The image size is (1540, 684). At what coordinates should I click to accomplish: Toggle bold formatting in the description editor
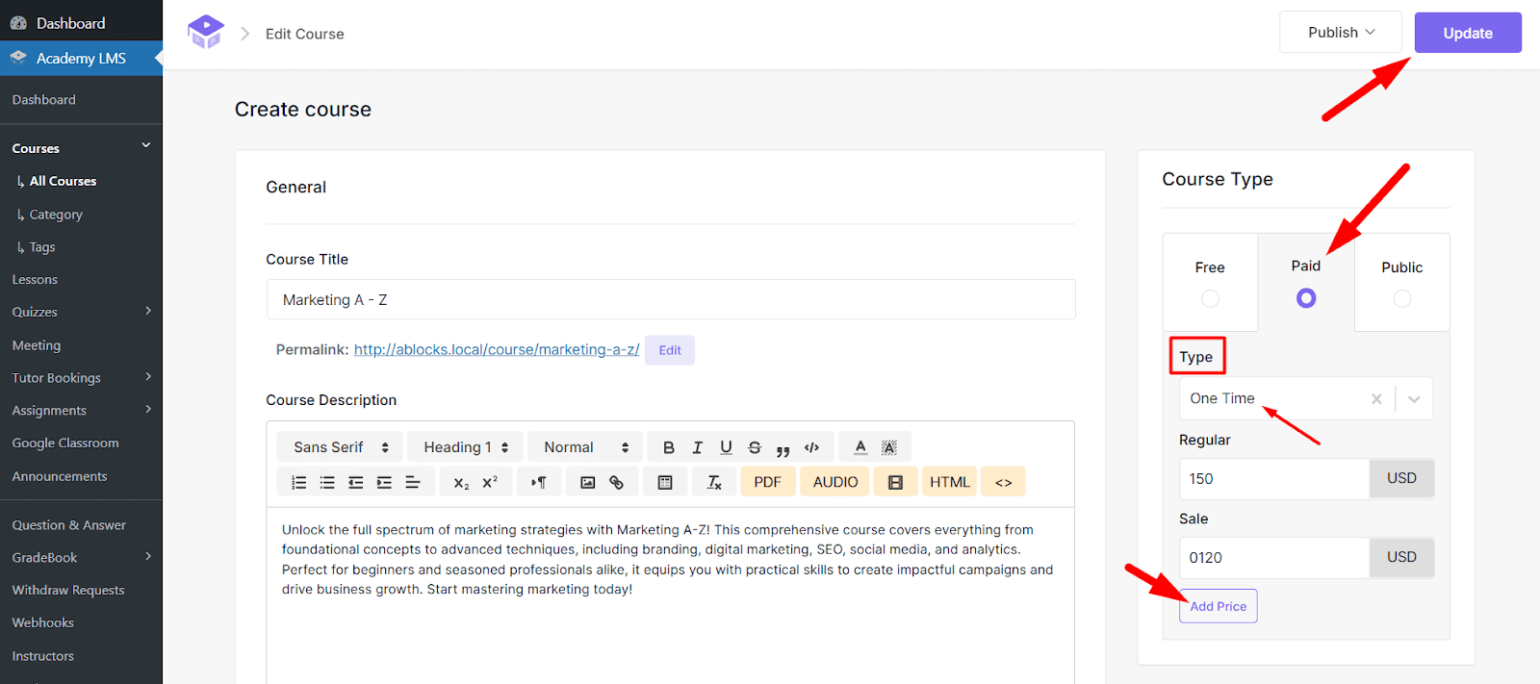[669, 447]
